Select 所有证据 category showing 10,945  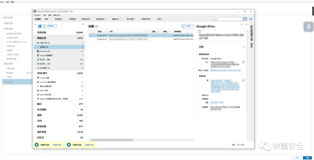click(60, 33)
